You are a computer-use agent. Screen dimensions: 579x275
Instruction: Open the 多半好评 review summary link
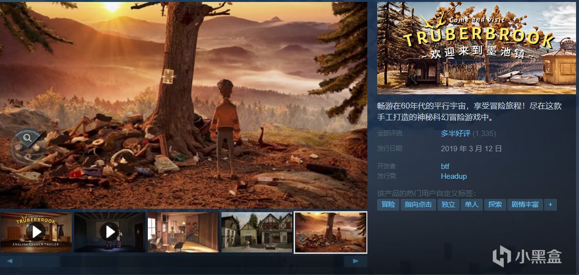[x=455, y=134]
